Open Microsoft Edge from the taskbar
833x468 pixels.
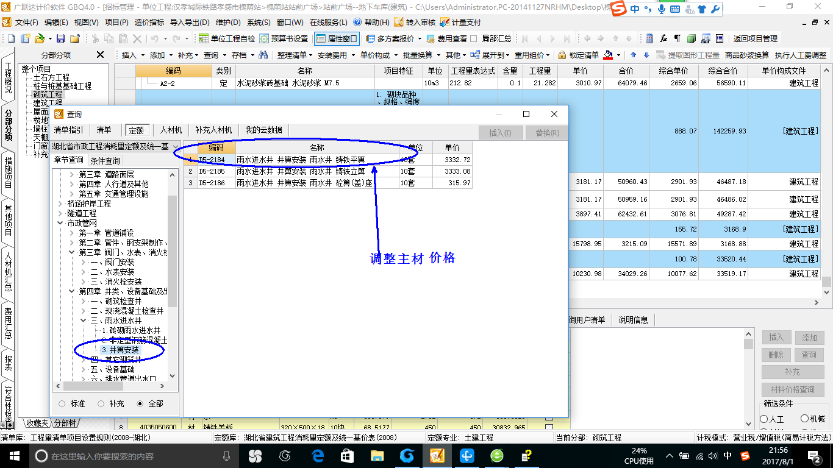tap(318, 455)
